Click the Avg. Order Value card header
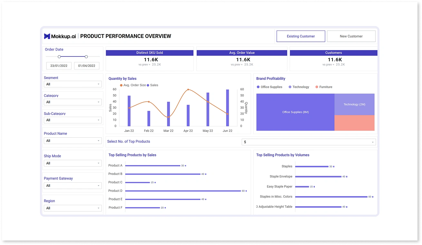The width and height of the screenshot is (422, 245). [x=242, y=53]
